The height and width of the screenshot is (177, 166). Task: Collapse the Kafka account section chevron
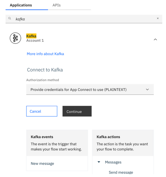coord(155,39)
